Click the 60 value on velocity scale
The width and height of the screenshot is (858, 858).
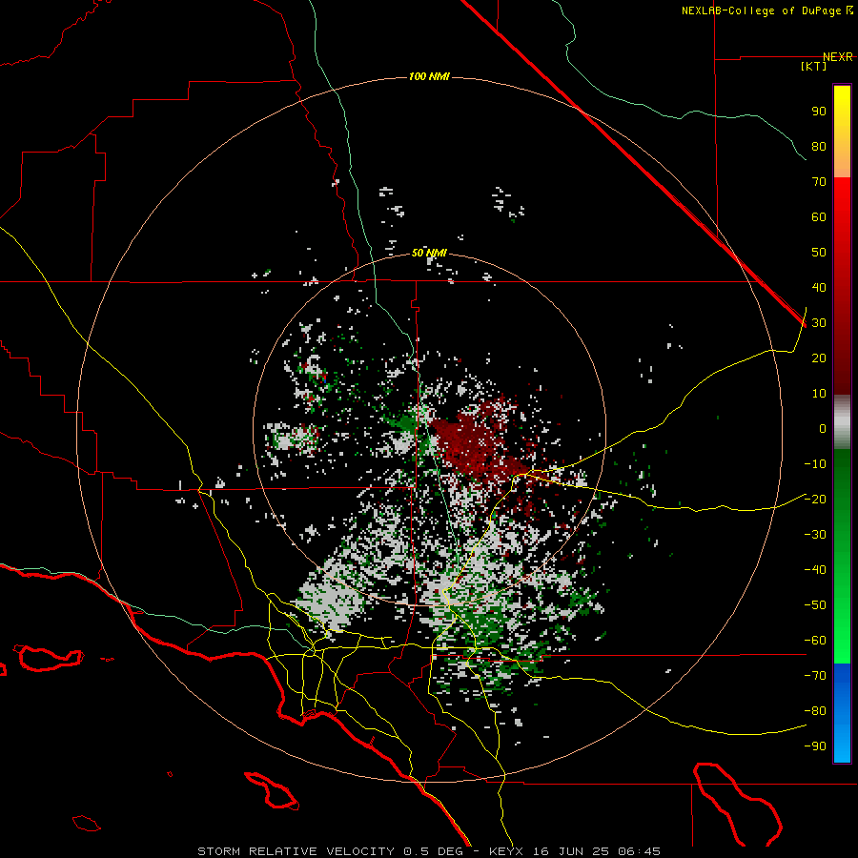pyautogui.click(x=819, y=217)
